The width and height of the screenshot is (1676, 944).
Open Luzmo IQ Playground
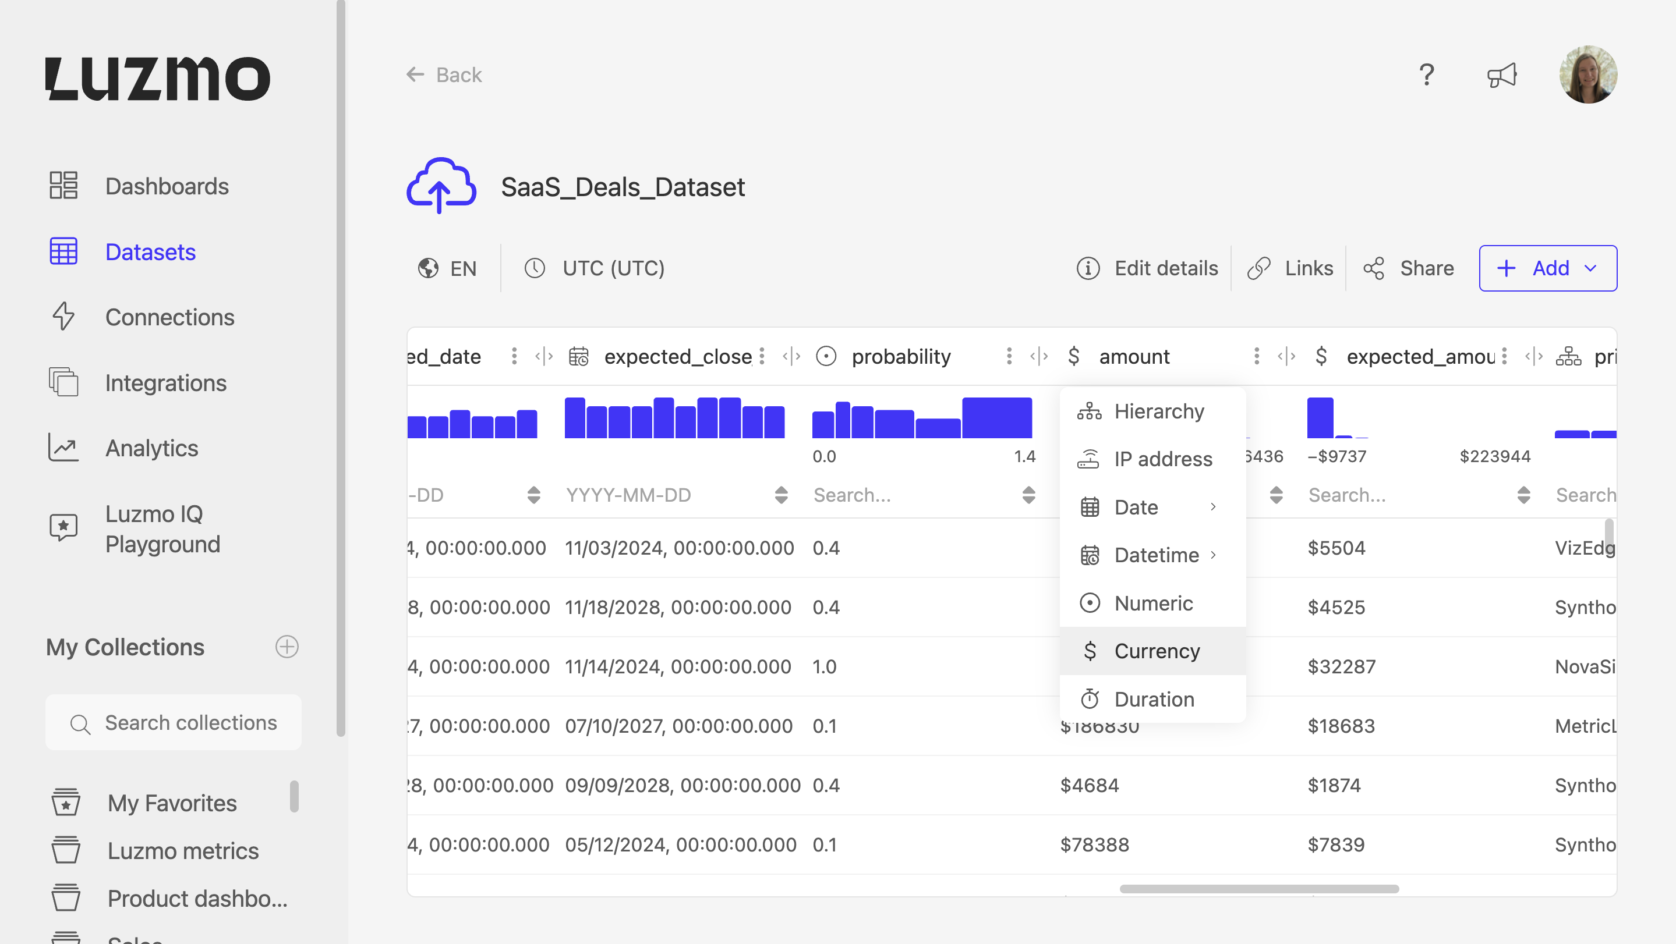point(162,528)
